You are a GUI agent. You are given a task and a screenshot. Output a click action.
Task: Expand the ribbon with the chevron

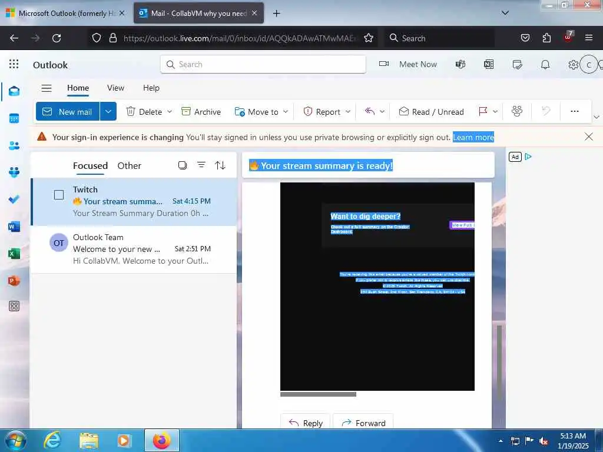597,117
